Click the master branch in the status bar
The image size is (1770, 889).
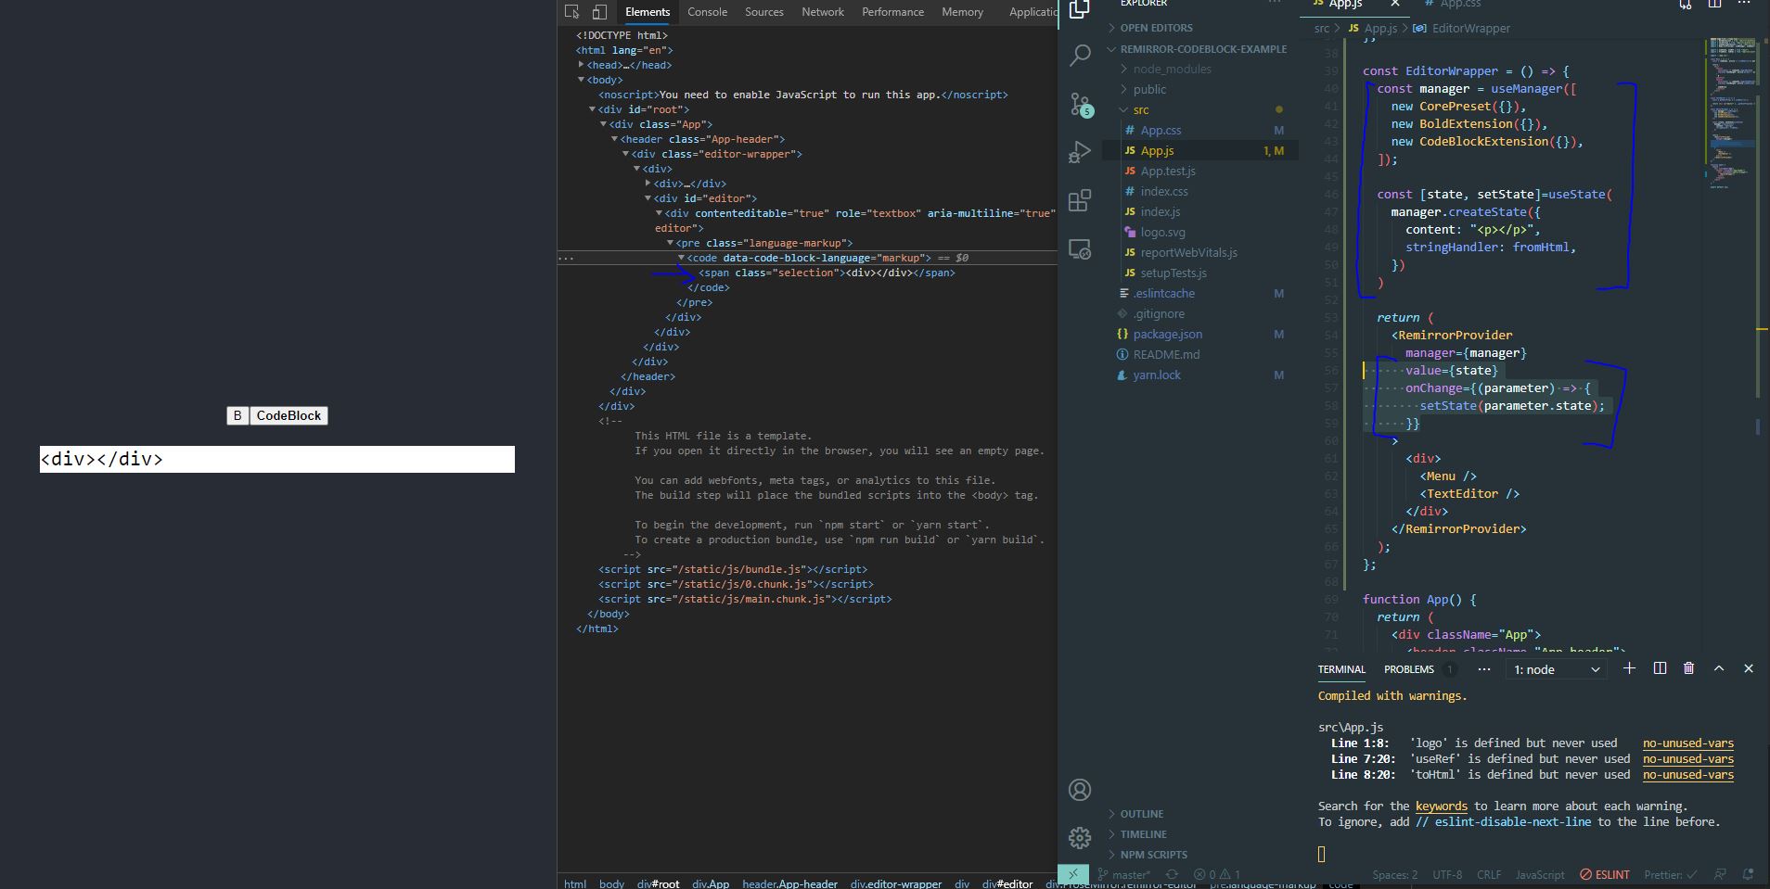(1125, 873)
